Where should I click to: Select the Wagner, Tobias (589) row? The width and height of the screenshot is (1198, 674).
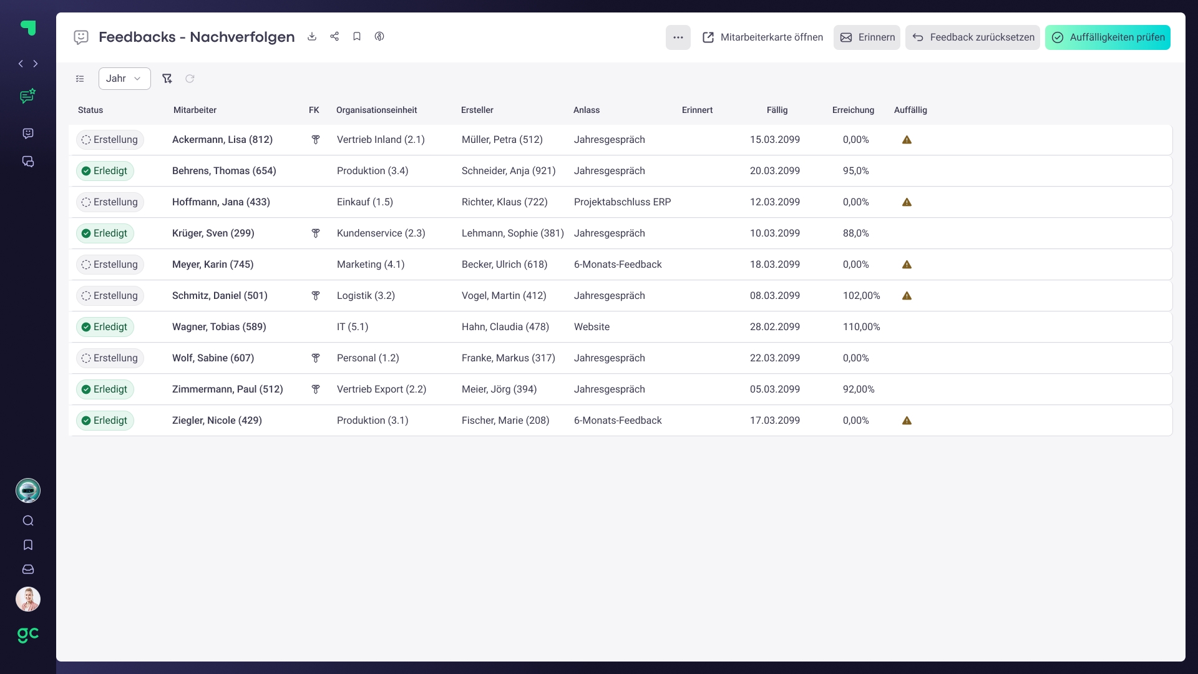pyautogui.click(x=219, y=327)
